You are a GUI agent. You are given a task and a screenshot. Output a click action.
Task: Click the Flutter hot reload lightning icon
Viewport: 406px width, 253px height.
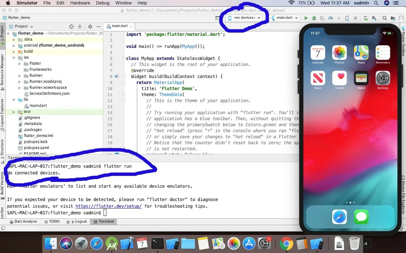tap(339, 18)
